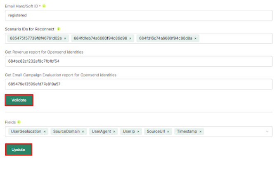Remove the SourceDomain field tag
This screenshot has height=178, width=277.
click(83, 131)
